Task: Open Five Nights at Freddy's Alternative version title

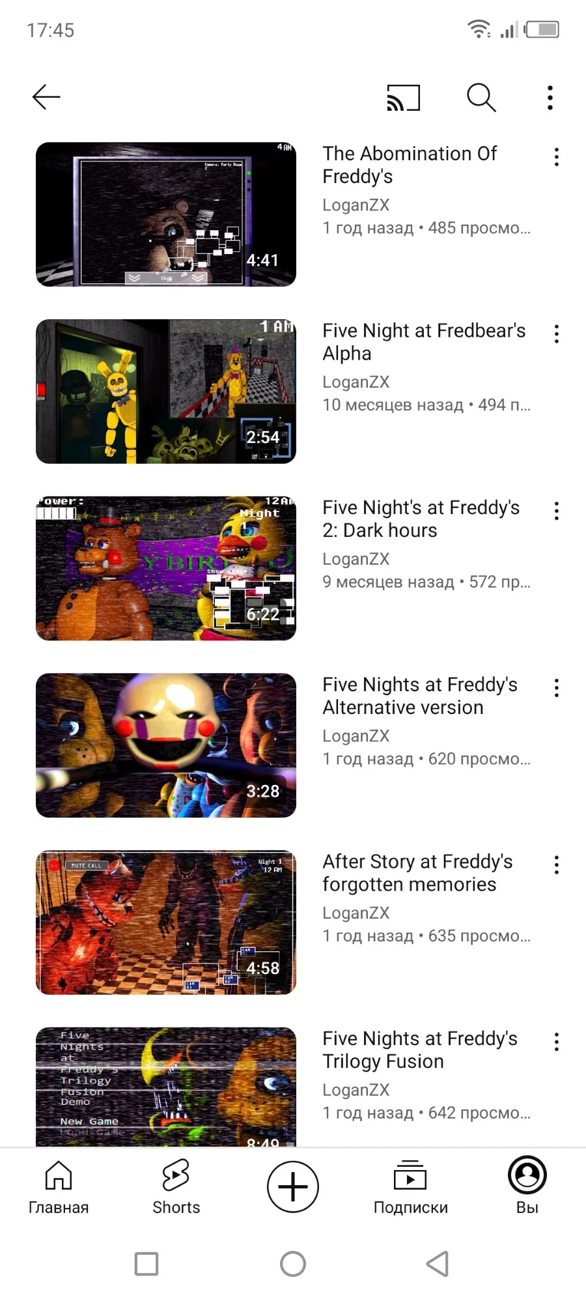Action: click(x=420, y=696)
